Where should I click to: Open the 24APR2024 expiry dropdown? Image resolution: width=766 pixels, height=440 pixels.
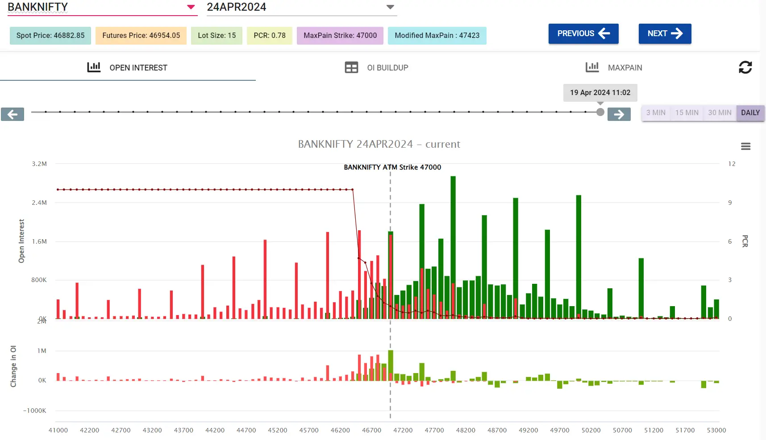coord(301,8)
